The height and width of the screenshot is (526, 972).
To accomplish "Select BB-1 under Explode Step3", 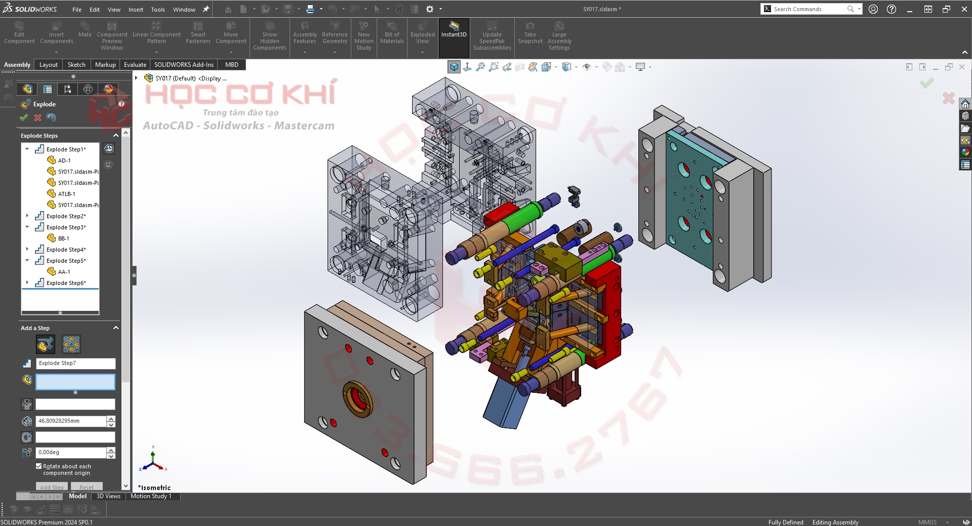I will [63, 238].
